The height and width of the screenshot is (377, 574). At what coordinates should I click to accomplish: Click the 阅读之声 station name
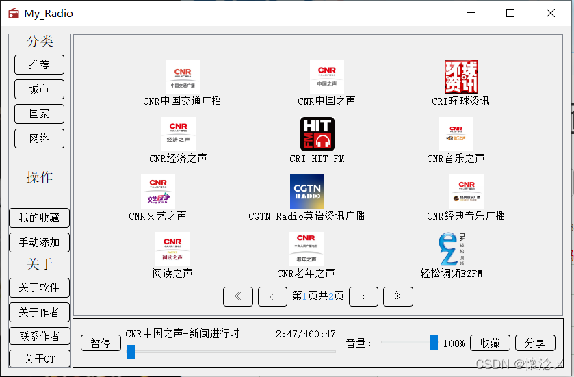coord(172,274)
